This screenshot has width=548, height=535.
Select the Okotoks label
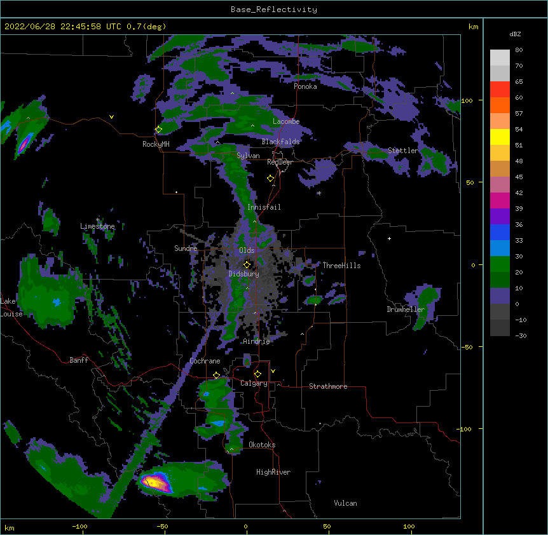(x=262, y=445)
